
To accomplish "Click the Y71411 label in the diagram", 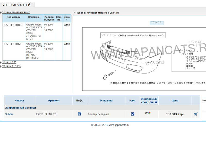I will (106, 35).
